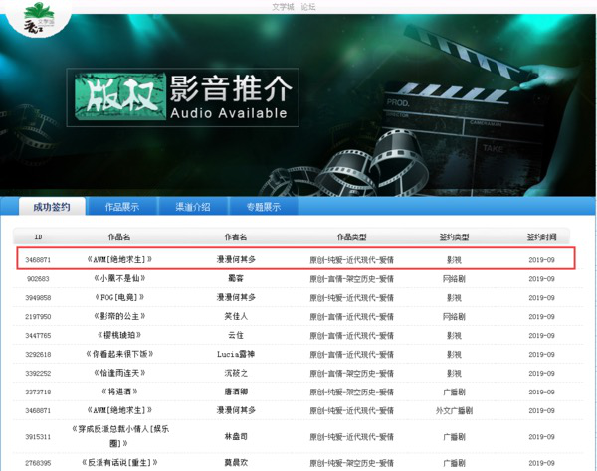This screenshot has width=597, height=471.
Task: Switch to the 作品展示 tab
Action: [x=121, y=207]
